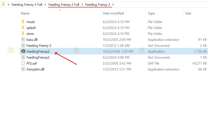
Task: Select FeedingFrenzy2 text document name, 1 KB
Action: point(38,57)
